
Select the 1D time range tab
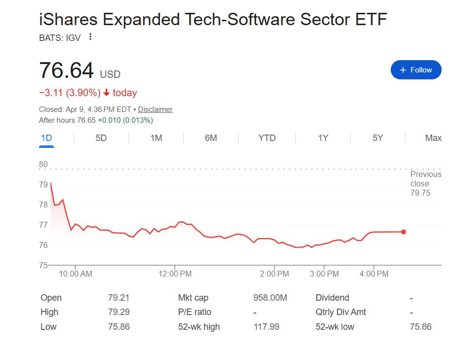click(x=46, y=138)
